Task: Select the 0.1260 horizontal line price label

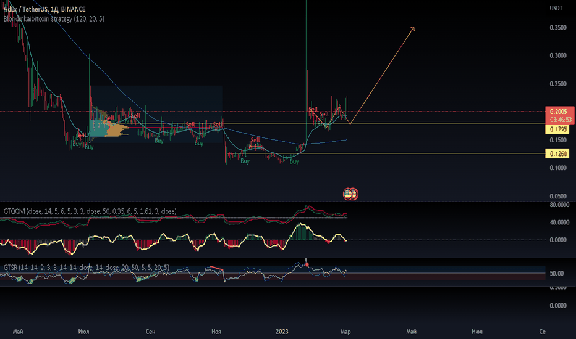Action: 558,153
